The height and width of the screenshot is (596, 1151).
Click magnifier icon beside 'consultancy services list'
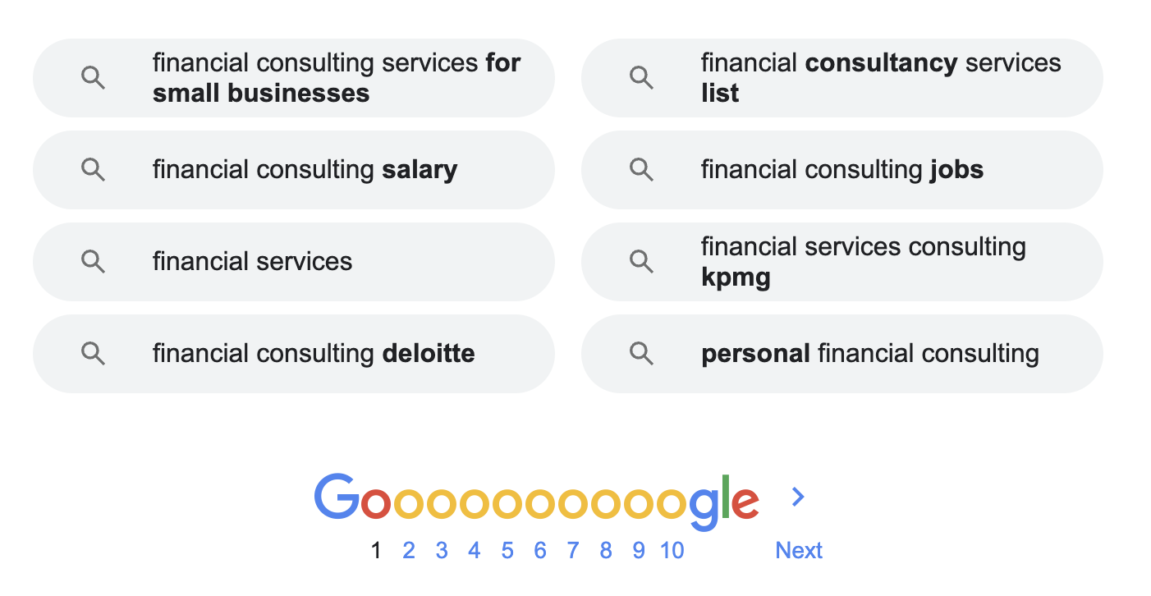pyautogui.click(x=642, y=78)
